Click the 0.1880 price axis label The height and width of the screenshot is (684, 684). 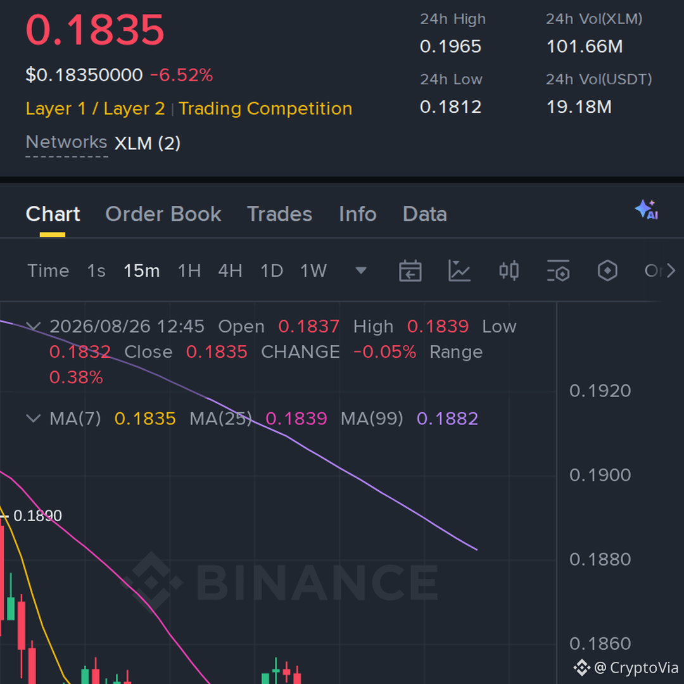(600, 559)
